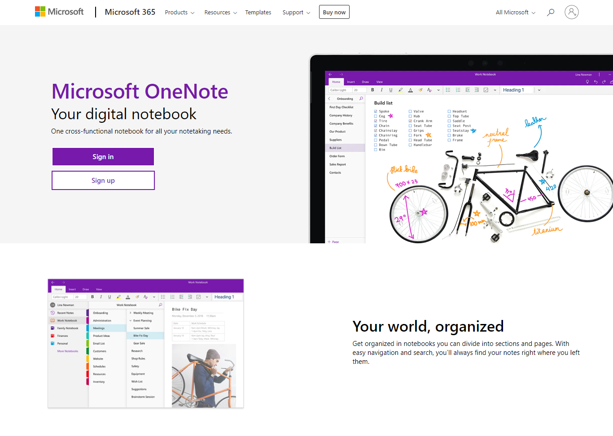Open the Support menu in navigation
613x436 pixels.
pyautogui.click(x=296, y=13)
